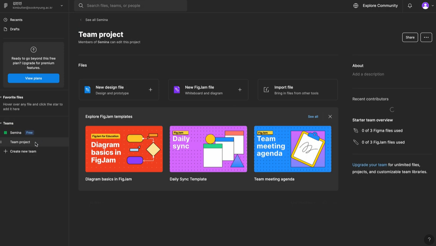The height and width of the screenshot is (246, 436).
Task: Click the green Semina team color icon
Action: pyautogui.click(x=5, y=133)
